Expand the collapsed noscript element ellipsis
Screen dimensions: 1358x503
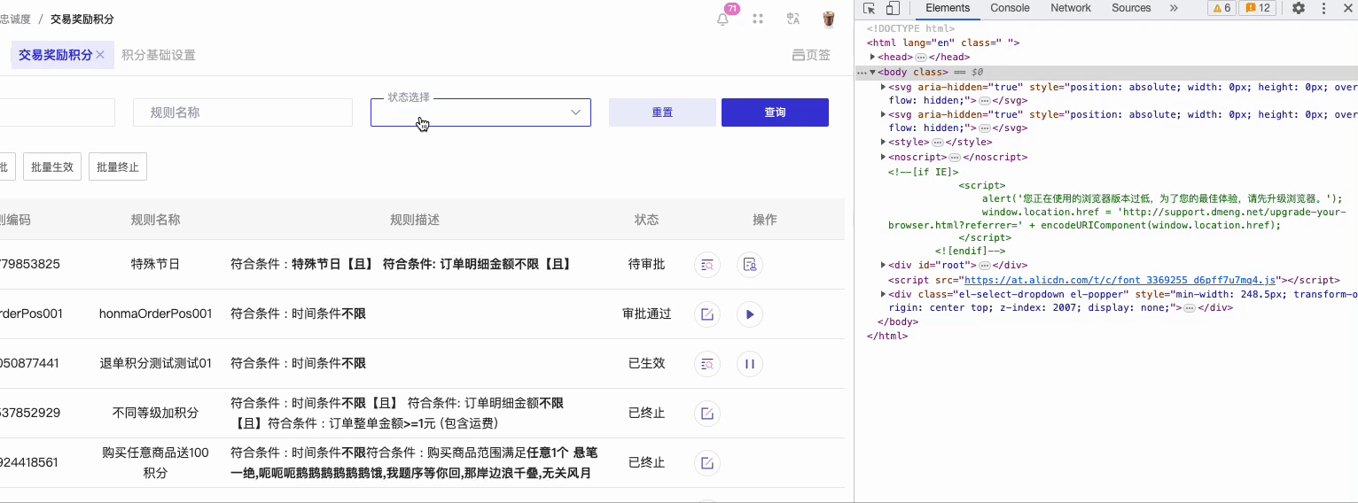pos(955,158)
